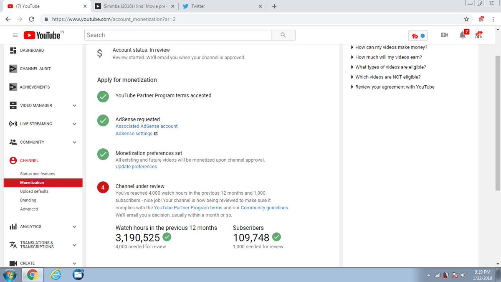Expand the Create section chevron
This screenshot has height=282, width=501.
point(74,264)
